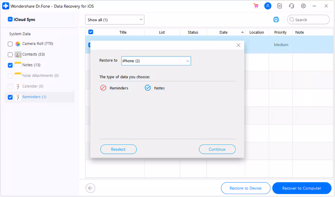This screenshot has height=197, width=335.
Task: Click the Reminders calendar icon
Action: tap(18, 97)
